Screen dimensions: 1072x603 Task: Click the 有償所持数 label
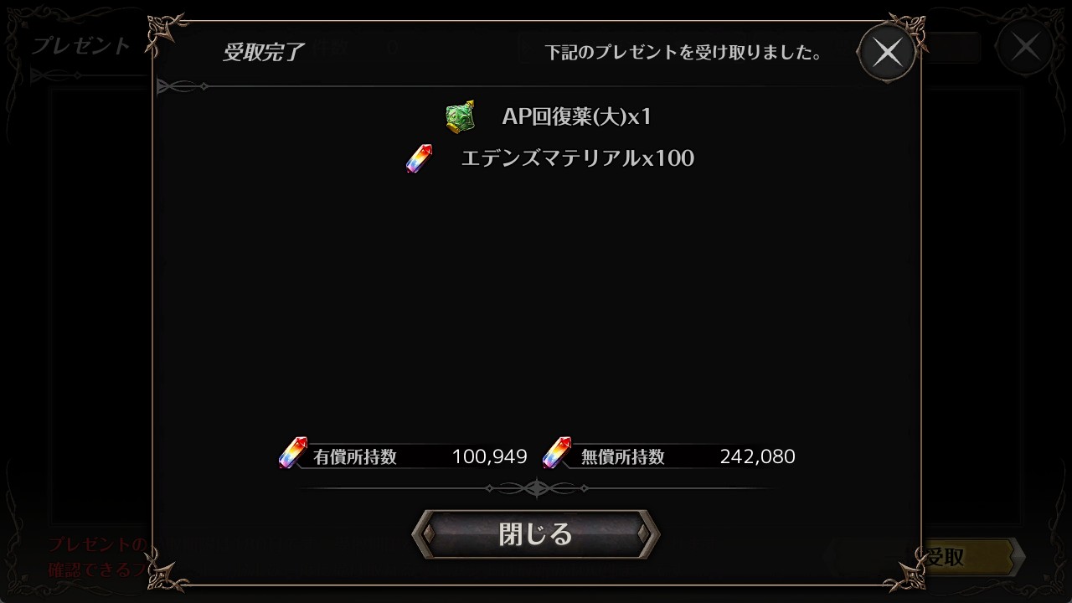pos(355,456)
